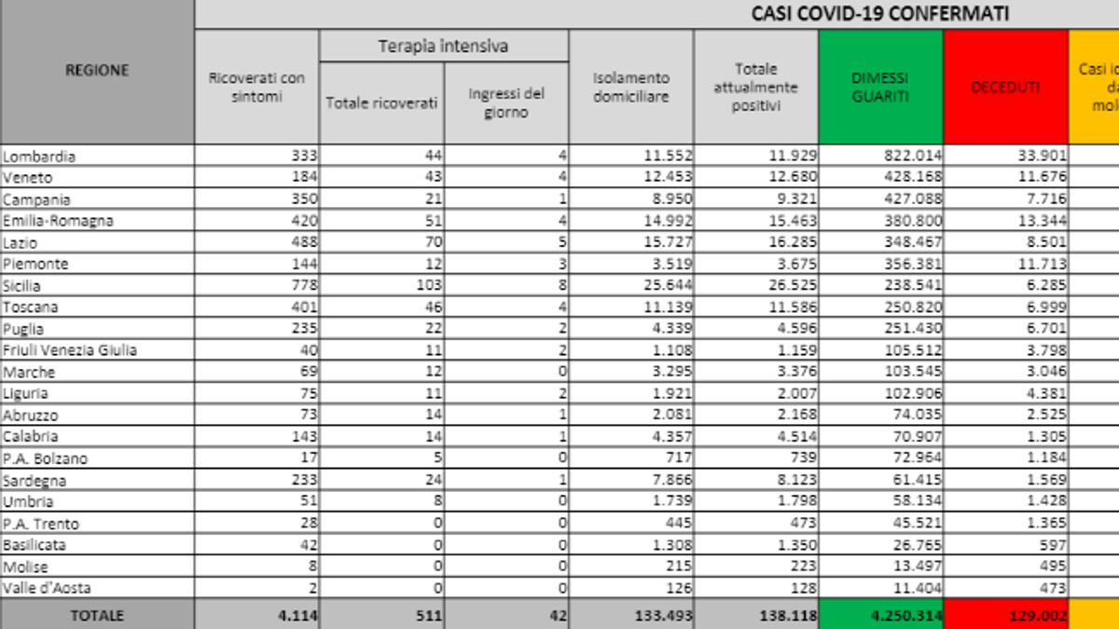
Task: Select the CASI COVID-19 CONFERMATI title header
Action: pyautogui.click(x=879, y=14)
